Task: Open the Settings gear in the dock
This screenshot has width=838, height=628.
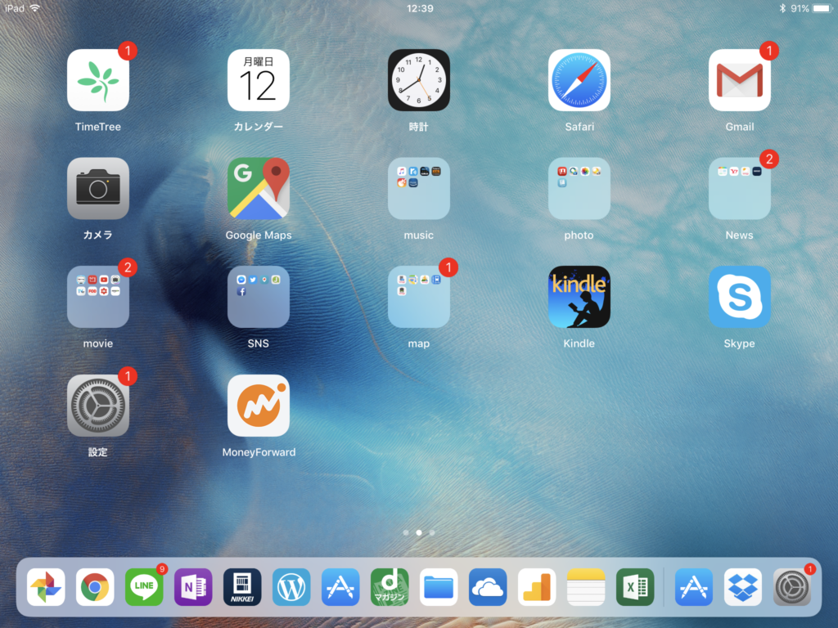Action: coord(792,587)
